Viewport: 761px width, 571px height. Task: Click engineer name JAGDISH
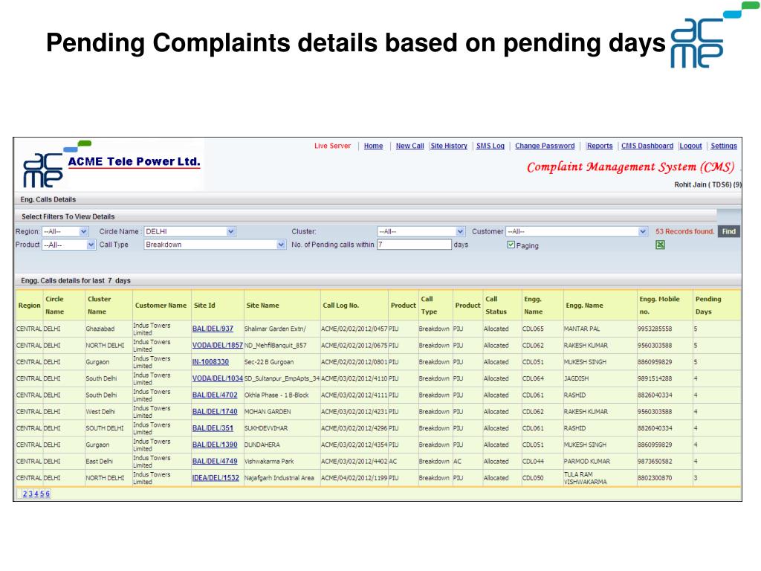coord(576,378)
